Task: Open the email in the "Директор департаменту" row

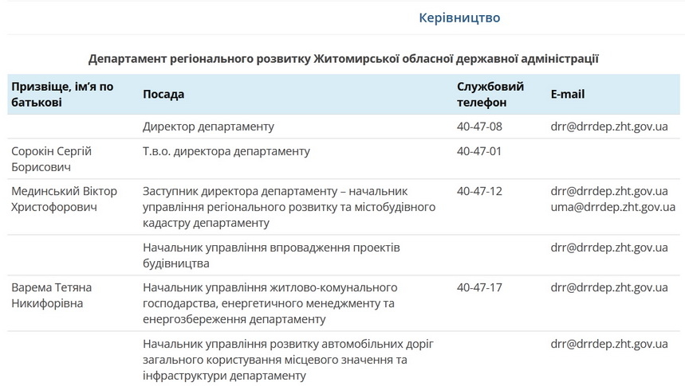Action: pyautogui.click(x=608, y=127)
